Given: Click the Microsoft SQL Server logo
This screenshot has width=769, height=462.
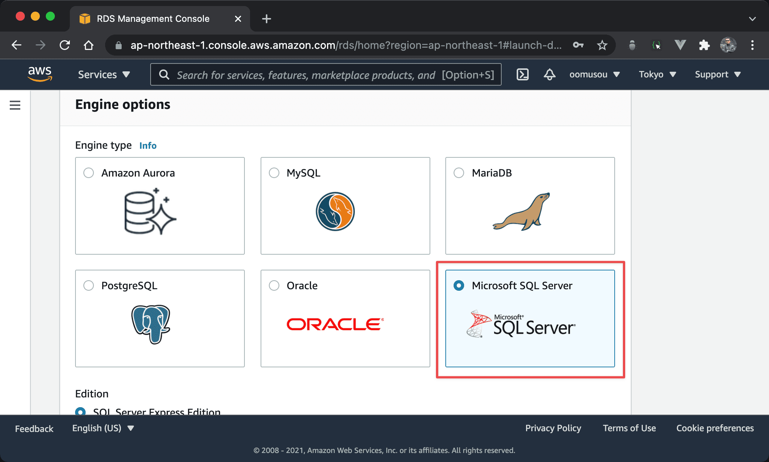Looking at the screenshot, I should 521,324.
